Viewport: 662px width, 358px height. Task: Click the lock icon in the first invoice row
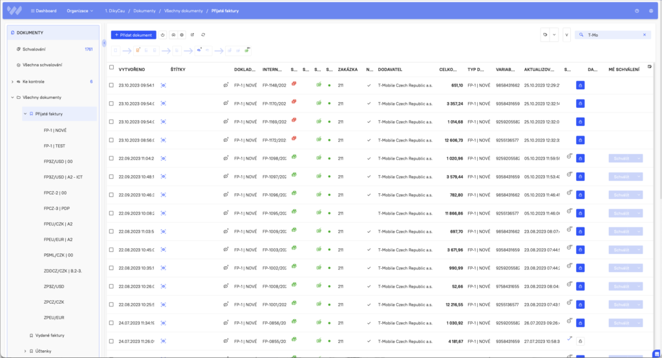580,85
